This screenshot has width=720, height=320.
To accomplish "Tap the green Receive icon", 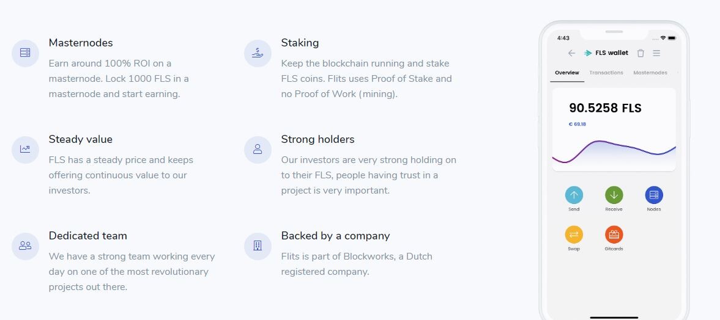I will point(614,195).
